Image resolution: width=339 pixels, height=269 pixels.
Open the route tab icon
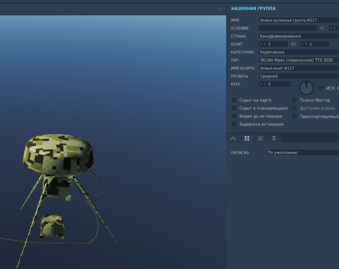[x=233, y=138]
